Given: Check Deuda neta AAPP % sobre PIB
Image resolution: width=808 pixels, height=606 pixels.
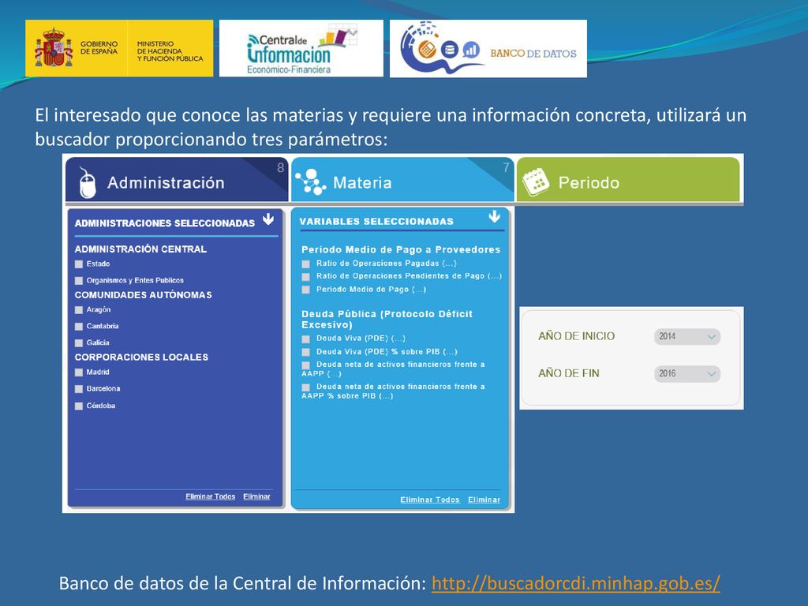Looking at the screenshot, I should (x=305, y=387).
